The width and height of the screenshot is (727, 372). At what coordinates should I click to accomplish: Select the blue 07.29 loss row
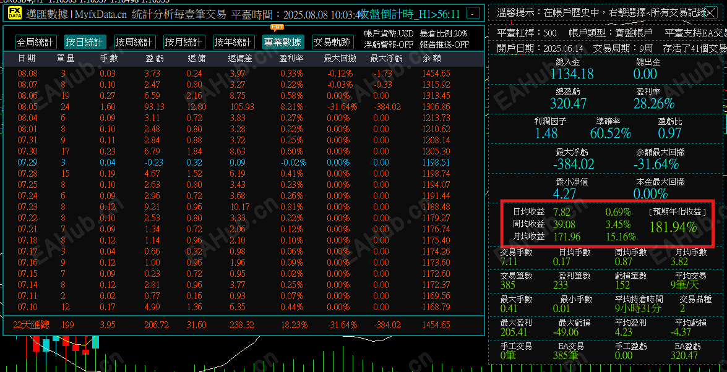[243, 162]
